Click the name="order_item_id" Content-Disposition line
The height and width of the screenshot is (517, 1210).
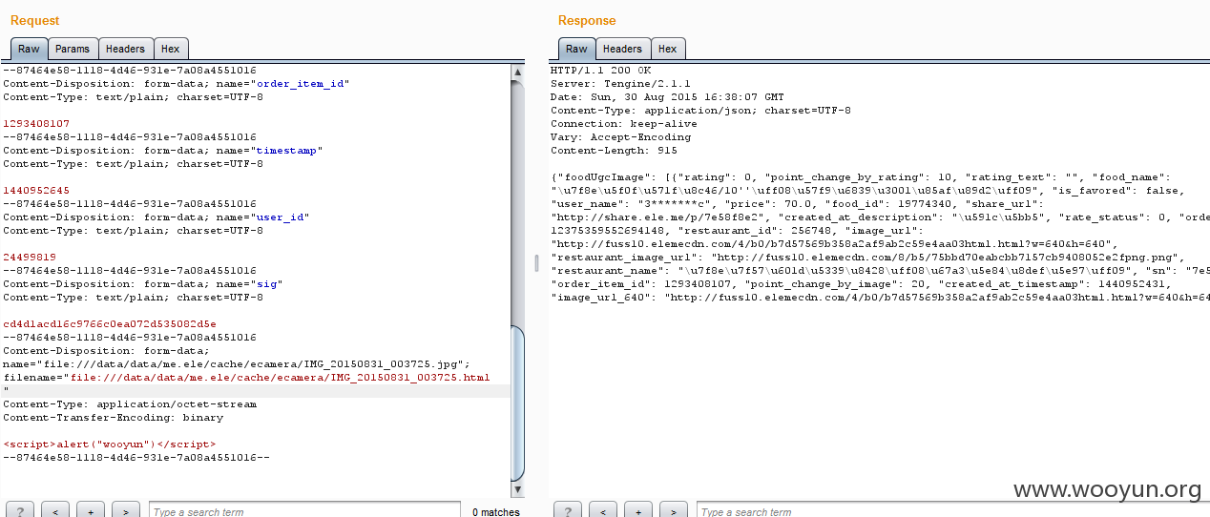[177, 84]
